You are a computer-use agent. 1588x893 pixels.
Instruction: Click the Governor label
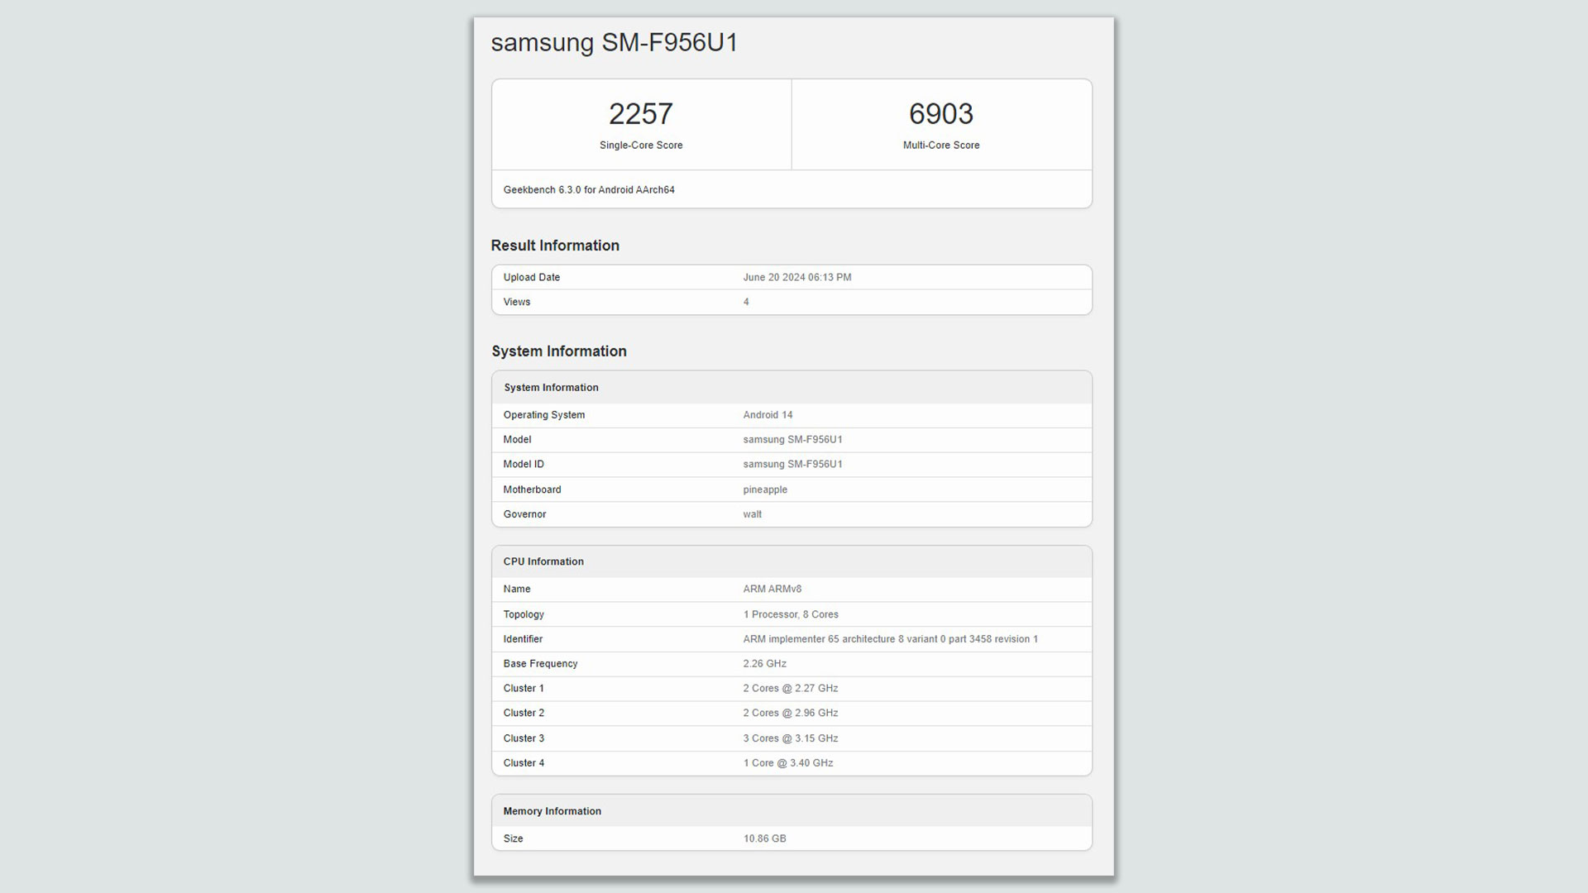point(524,514)
